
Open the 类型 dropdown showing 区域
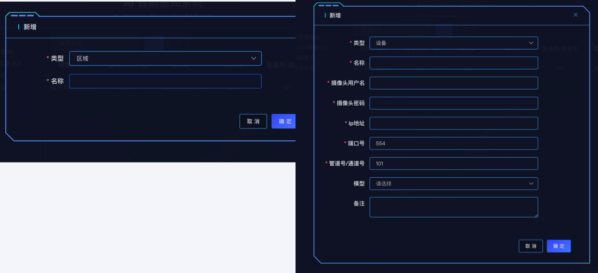pos(165,58)
